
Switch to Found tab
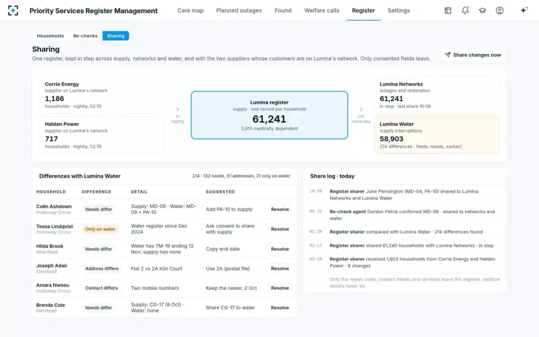point(283,10)
